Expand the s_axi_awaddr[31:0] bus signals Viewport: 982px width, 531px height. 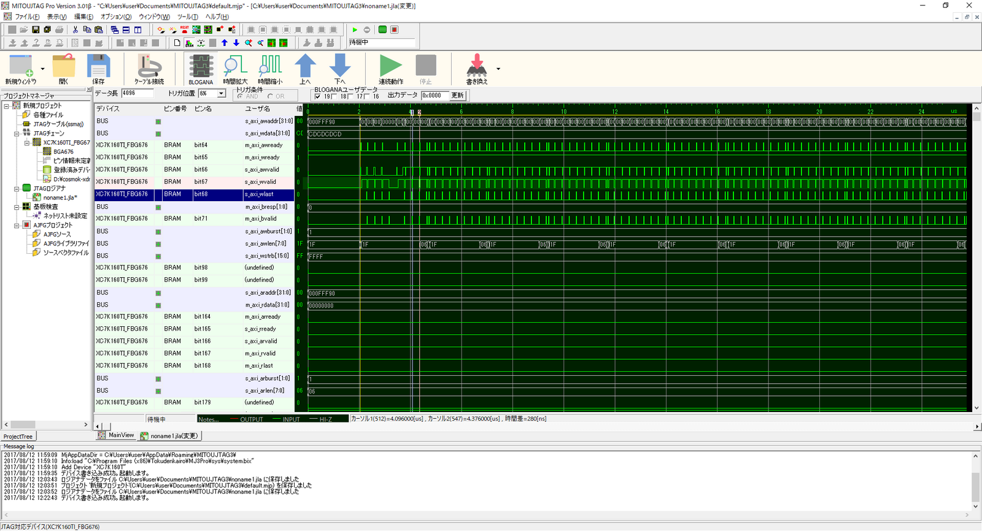click(158, 121)
